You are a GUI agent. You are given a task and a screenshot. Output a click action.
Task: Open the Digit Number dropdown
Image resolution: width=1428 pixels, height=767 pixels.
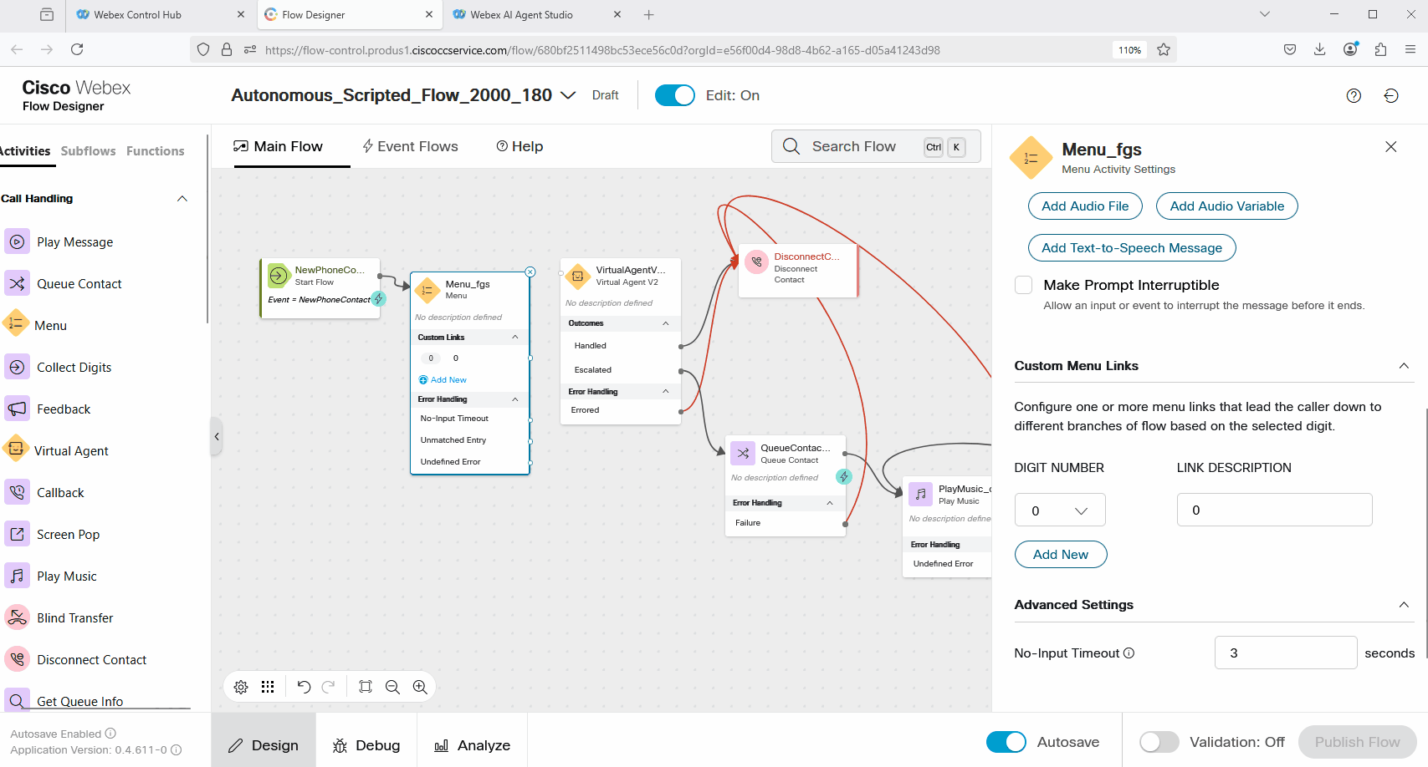point(1059,510)
